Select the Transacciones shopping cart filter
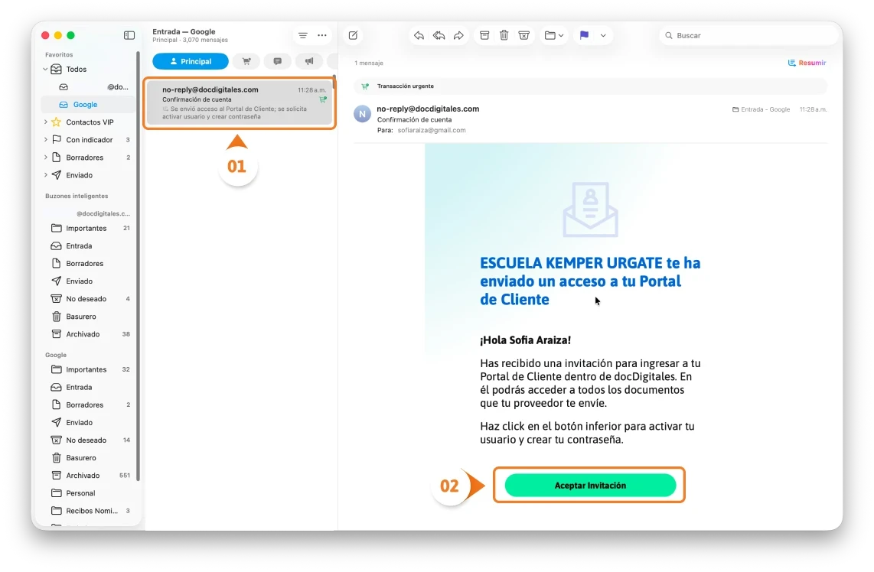 click(x=246, y=61)
